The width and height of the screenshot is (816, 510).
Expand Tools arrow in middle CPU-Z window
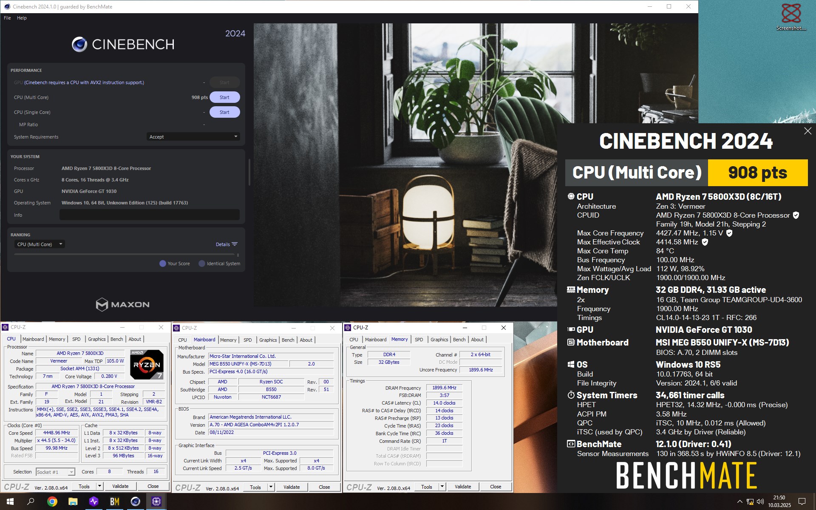[x=271, y=487]
